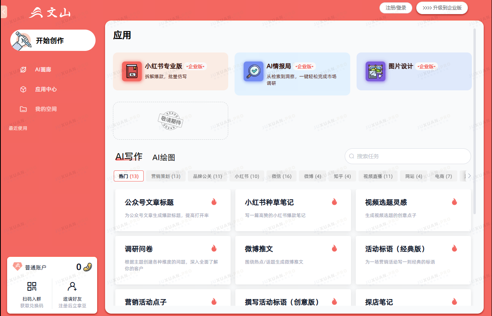Select the 品牌公关 (11) category
Viewport: 492px width, 316px height.
point(208,176)
